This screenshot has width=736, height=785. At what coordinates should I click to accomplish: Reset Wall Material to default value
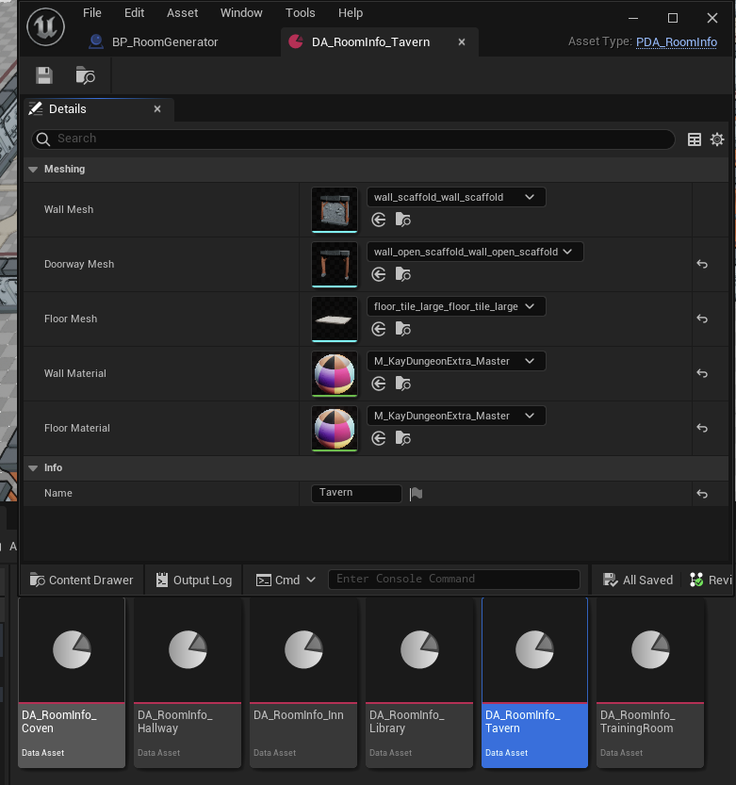pos(701,373)
